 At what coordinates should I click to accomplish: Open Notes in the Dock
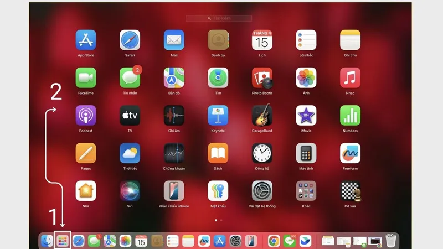pyautogui.click(x=188, y=241)
